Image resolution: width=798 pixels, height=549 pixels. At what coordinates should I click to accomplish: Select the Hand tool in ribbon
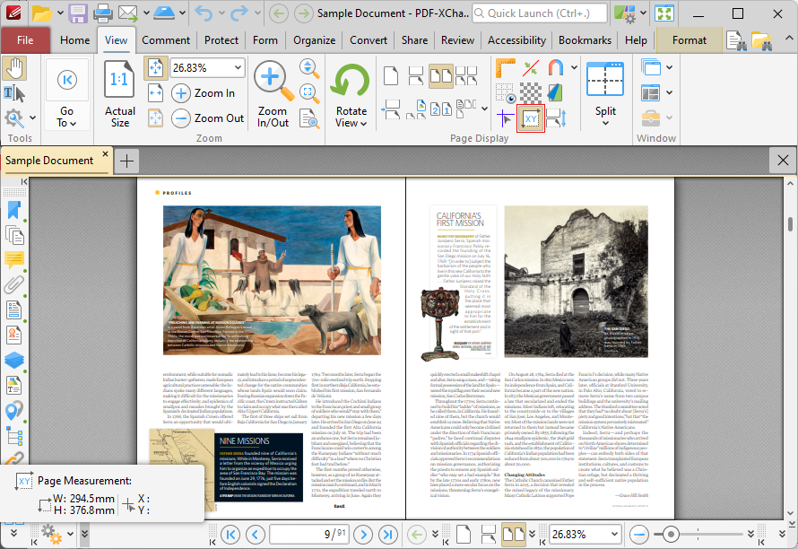pyautogui.click(x=14, y=69)
